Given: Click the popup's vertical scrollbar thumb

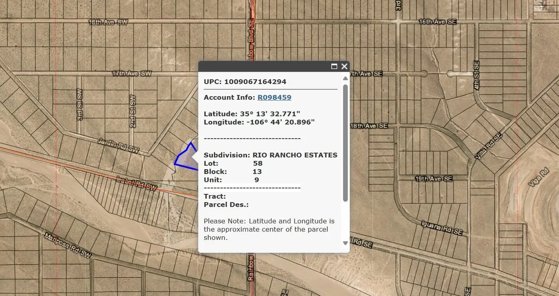Looking at the screenshot, I should point(345,143).
